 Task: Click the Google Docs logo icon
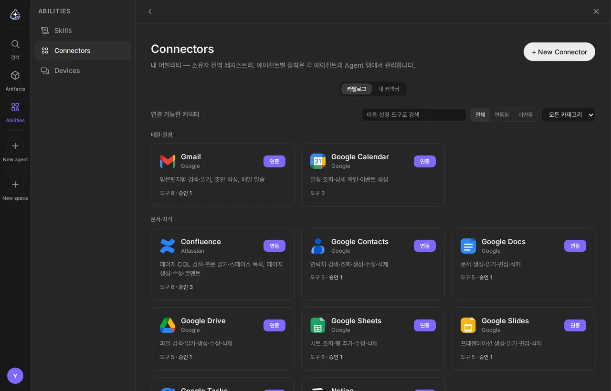468,246
